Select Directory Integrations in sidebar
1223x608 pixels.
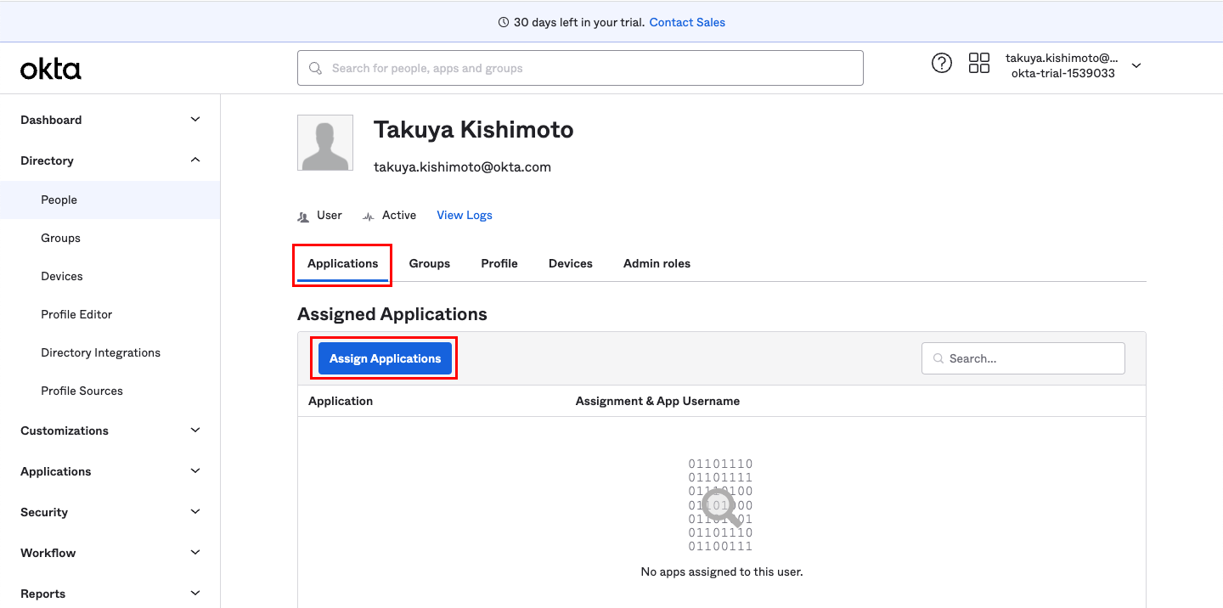point(100,352)
